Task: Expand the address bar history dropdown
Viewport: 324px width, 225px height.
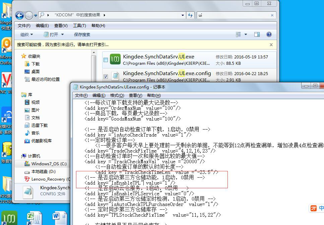Action: (x=183, y=15)
